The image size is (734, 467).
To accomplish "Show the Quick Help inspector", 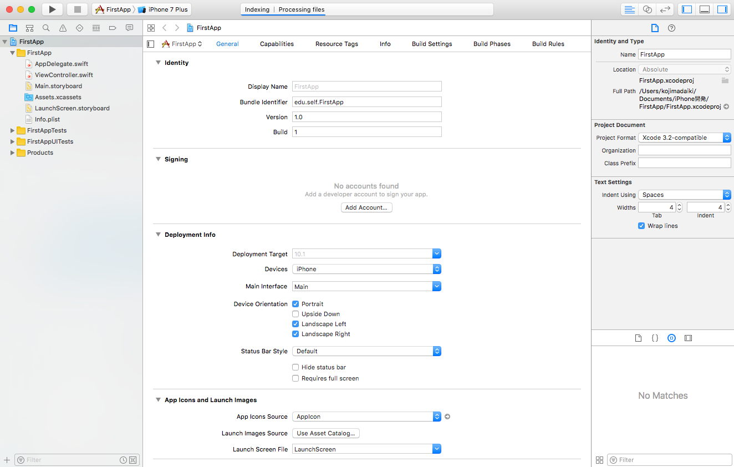I will pos(671,28).
